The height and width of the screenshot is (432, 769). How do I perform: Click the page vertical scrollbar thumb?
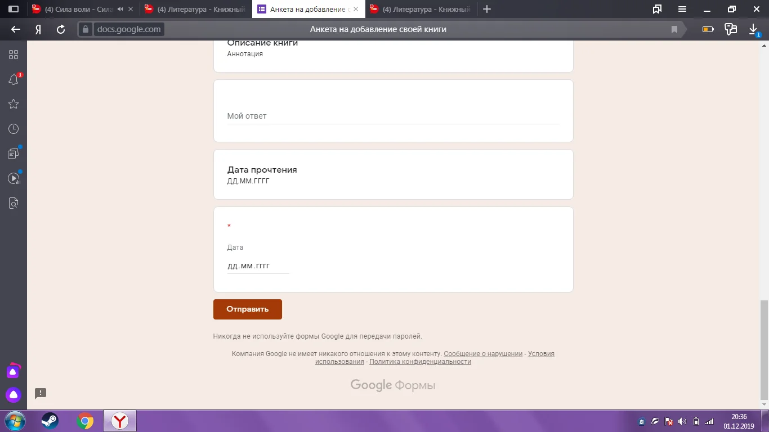click(x=764, y=349)
